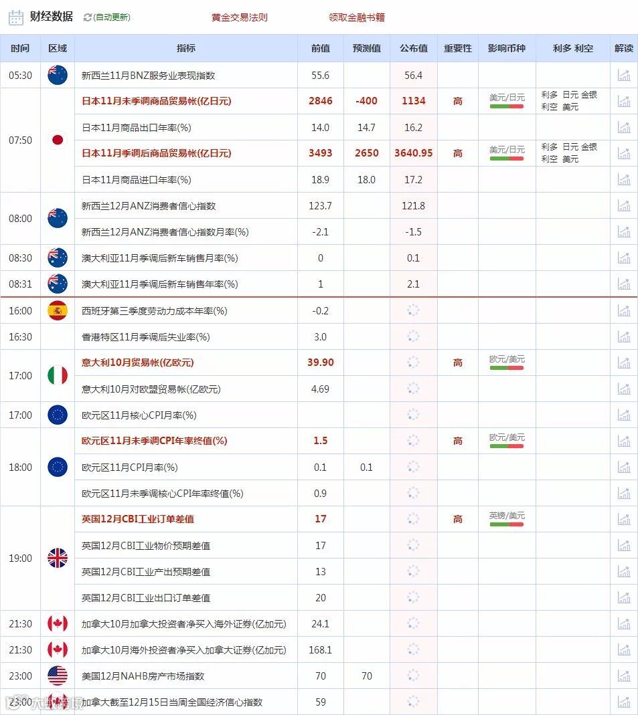Click the 预测值 column header
The width and height of the screenshot is (638, 715).
pos(366,48)
